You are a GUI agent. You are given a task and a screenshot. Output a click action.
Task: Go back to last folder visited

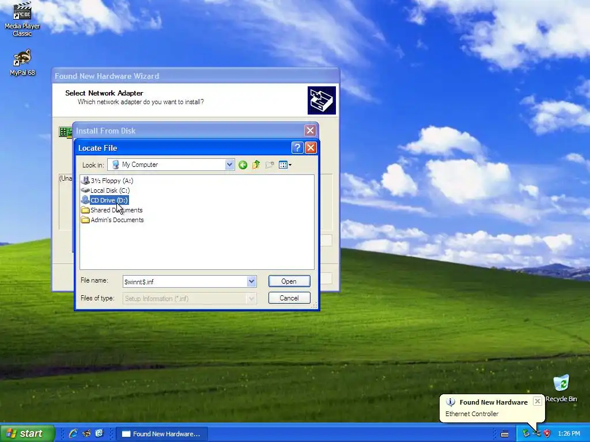[x=243, y=165]
